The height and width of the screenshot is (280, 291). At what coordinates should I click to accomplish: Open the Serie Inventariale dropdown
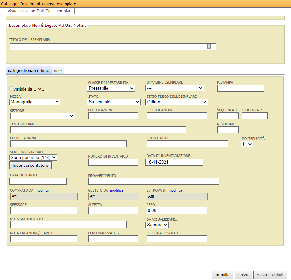(x=33, y=157)
